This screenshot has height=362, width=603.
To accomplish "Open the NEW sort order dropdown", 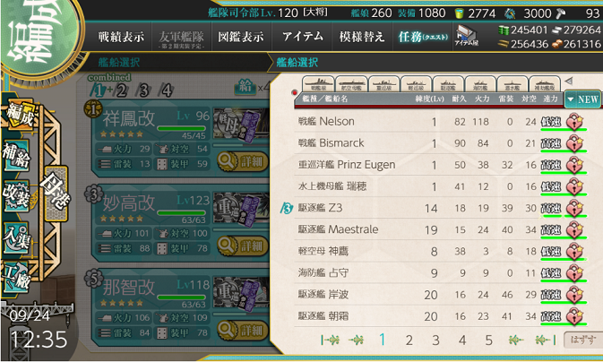I will (583, 99).
